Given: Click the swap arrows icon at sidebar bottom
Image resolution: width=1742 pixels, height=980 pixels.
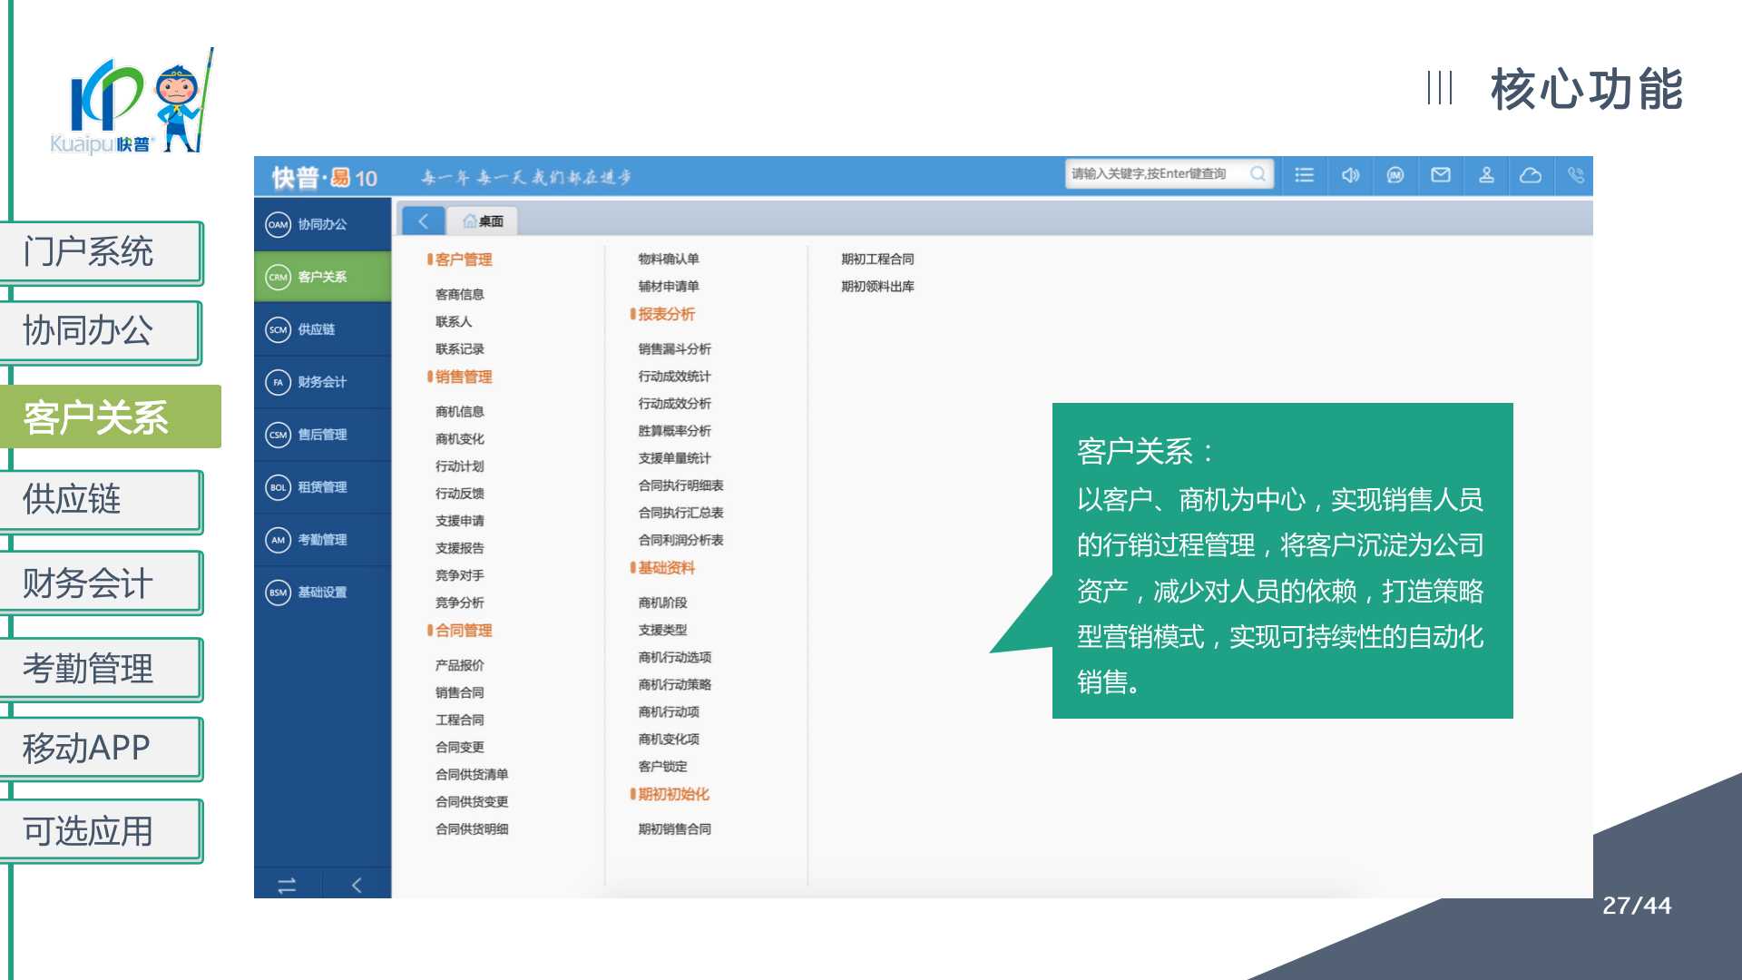Looking at the screenshot, I should [287, 885].
